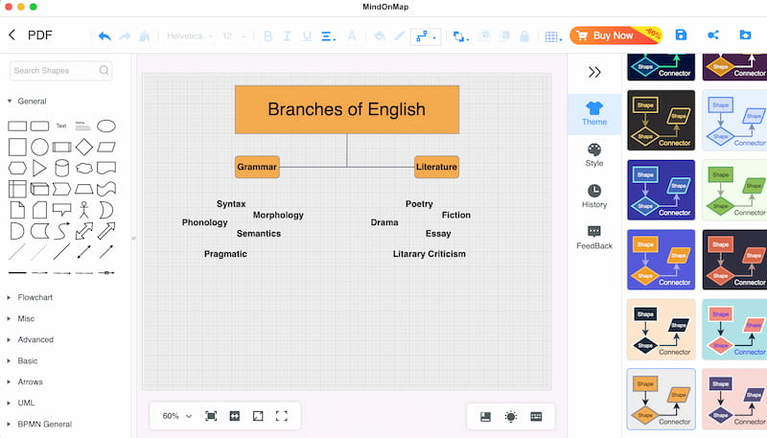The width and height of the screenshot is (767, 438).
Task: Click the Search Shapes input field
Action: [60, 70]
